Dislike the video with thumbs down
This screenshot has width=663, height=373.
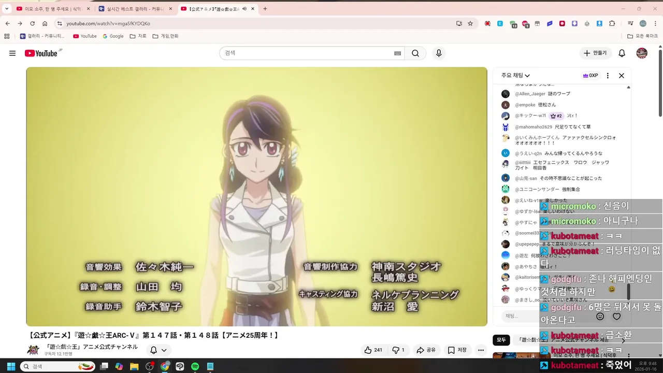coord(398,350)
